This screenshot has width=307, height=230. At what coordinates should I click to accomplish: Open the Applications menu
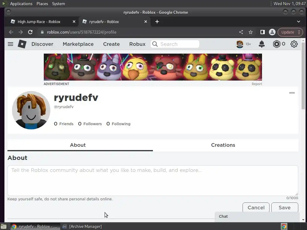click(x=21, y=4)
